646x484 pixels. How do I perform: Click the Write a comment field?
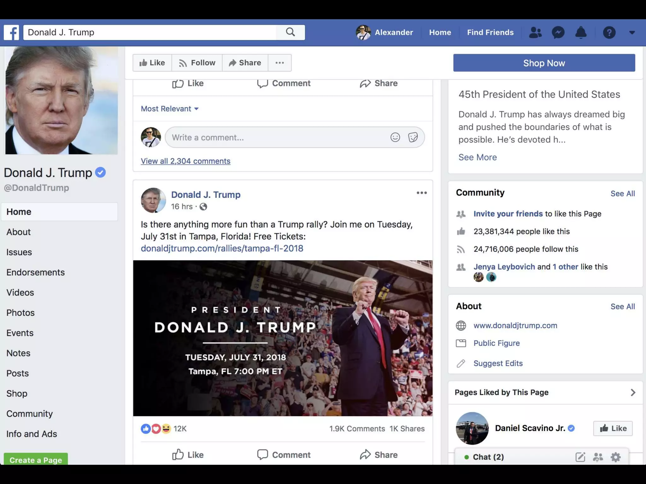tap(295, 137)
